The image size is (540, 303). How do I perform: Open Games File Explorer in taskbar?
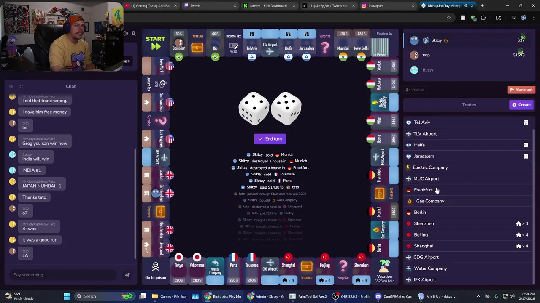[169, 296]
